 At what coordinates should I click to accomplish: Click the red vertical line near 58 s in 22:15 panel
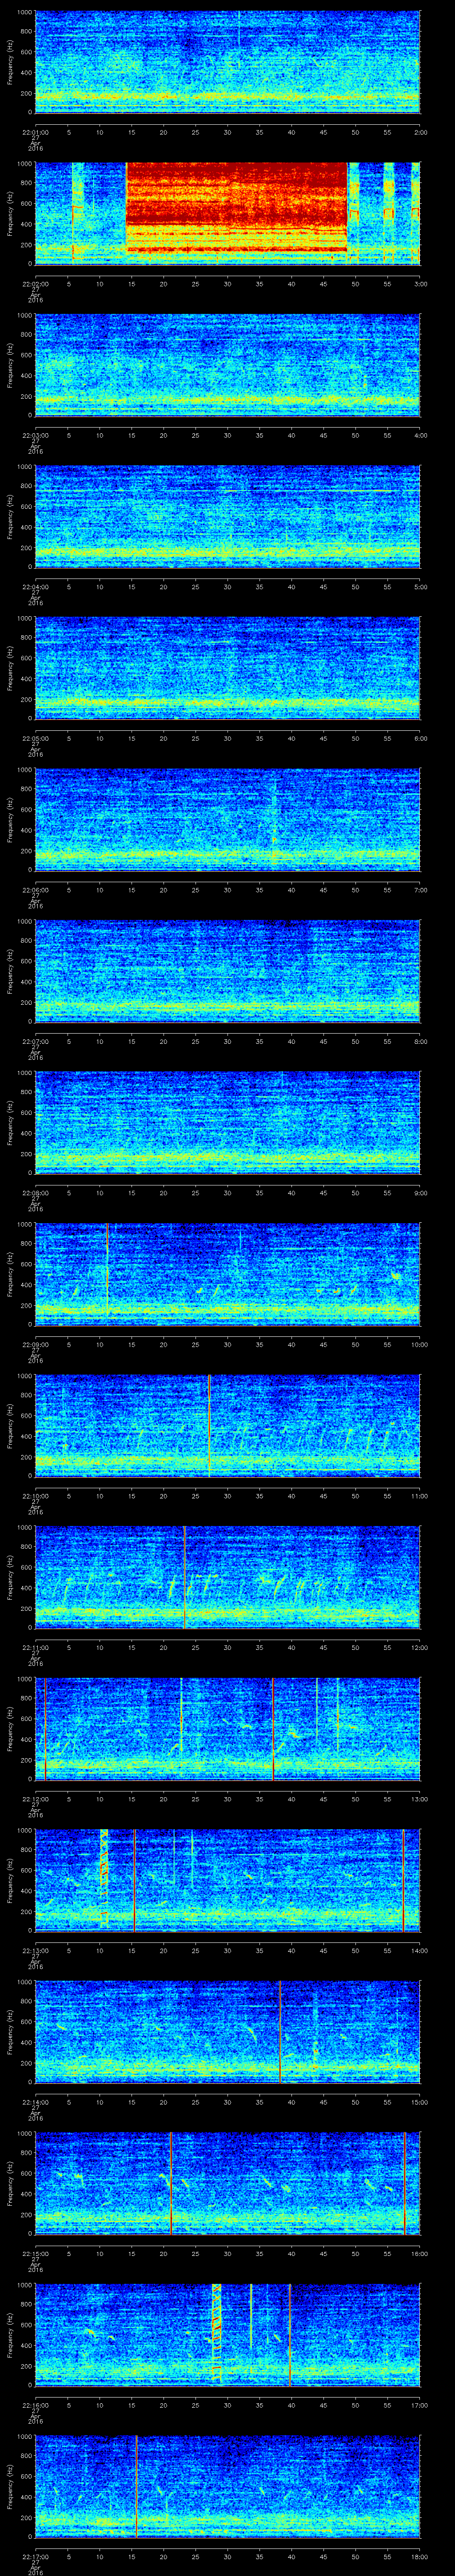(405, 2183)
